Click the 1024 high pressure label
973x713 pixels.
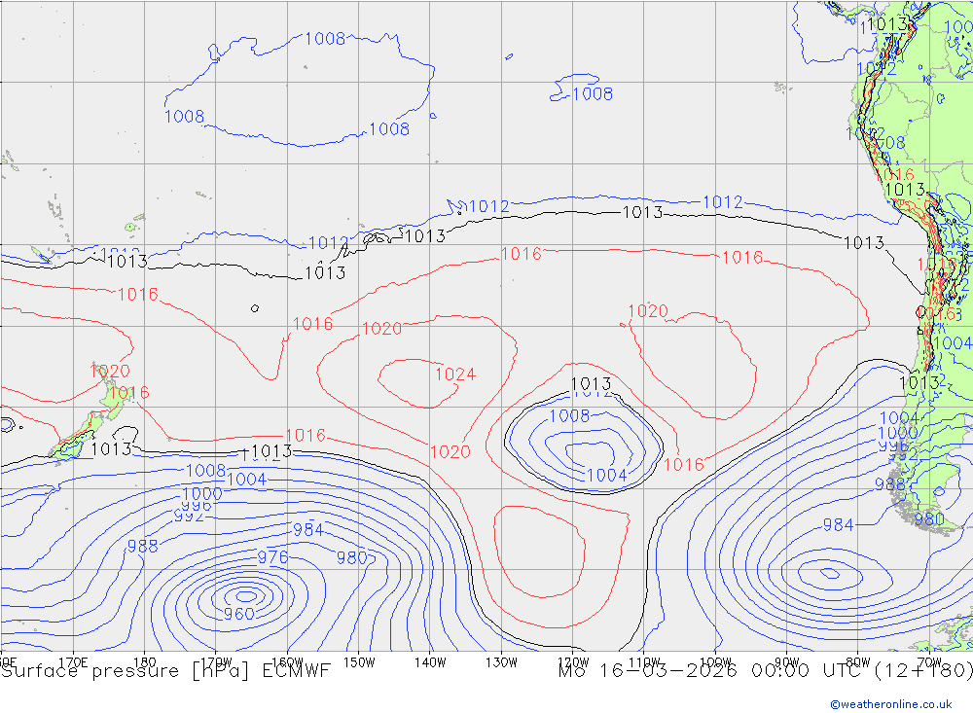tap(455, 374)
